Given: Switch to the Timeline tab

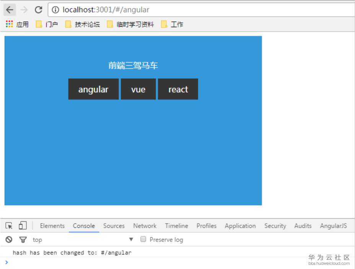Looking at the screenshot, I should click(177, 226).
